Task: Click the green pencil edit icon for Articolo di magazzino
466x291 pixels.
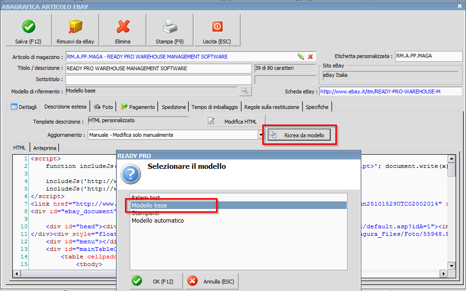Action: (x=301, y=57)
